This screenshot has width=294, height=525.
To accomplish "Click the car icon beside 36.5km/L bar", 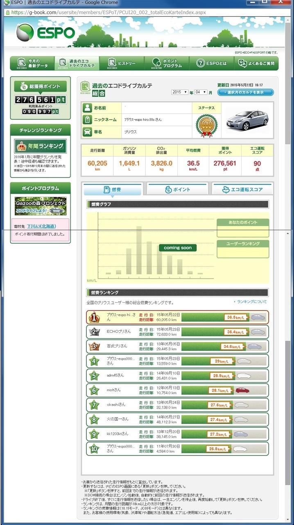I will tap(258, 317).
